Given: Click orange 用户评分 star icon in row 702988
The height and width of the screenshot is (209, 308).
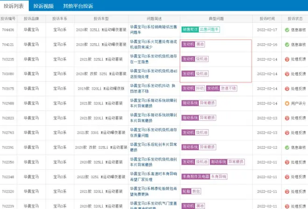Looking at the screenshot, I should 287,103.
